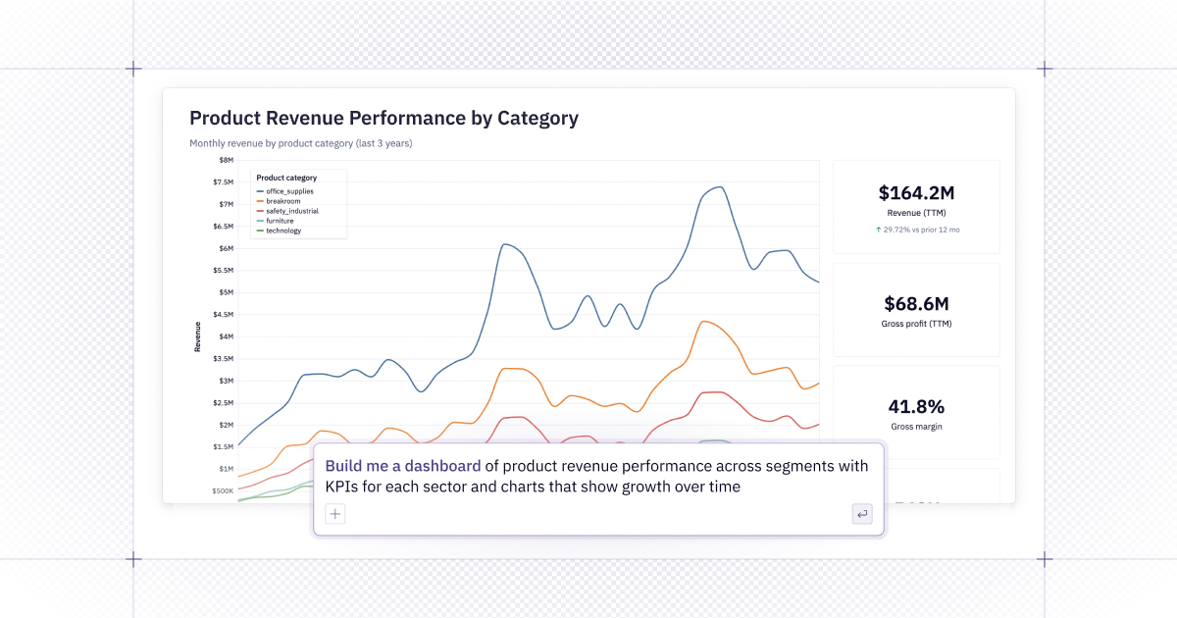Click the plus attachment icon in prompt box
Viewport: 1177px width, 618px height.
(x=335, y=513)
